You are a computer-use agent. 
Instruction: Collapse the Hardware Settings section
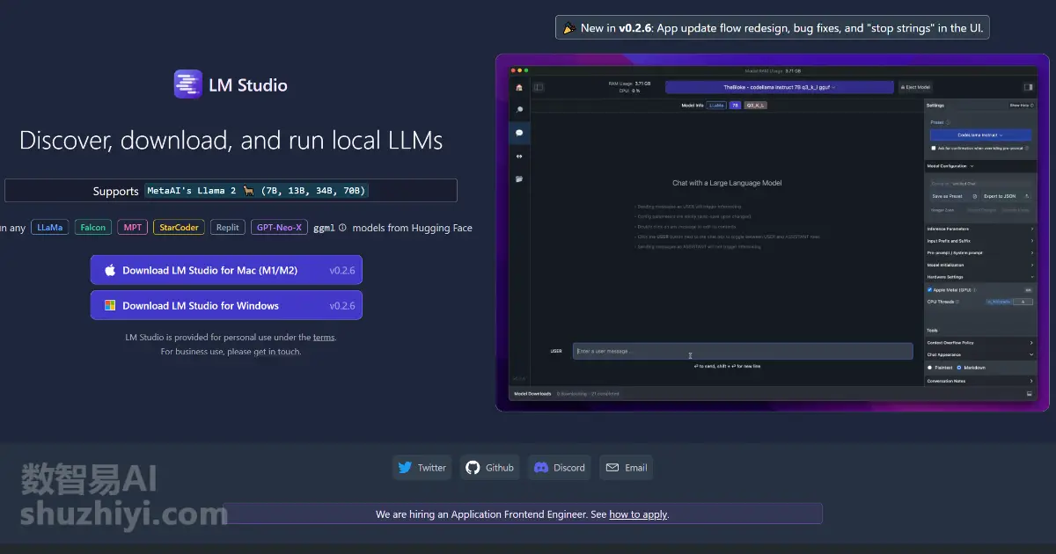tap(979, 277)
